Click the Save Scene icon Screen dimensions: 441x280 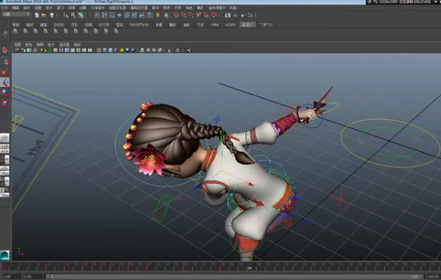pos(51,15)
